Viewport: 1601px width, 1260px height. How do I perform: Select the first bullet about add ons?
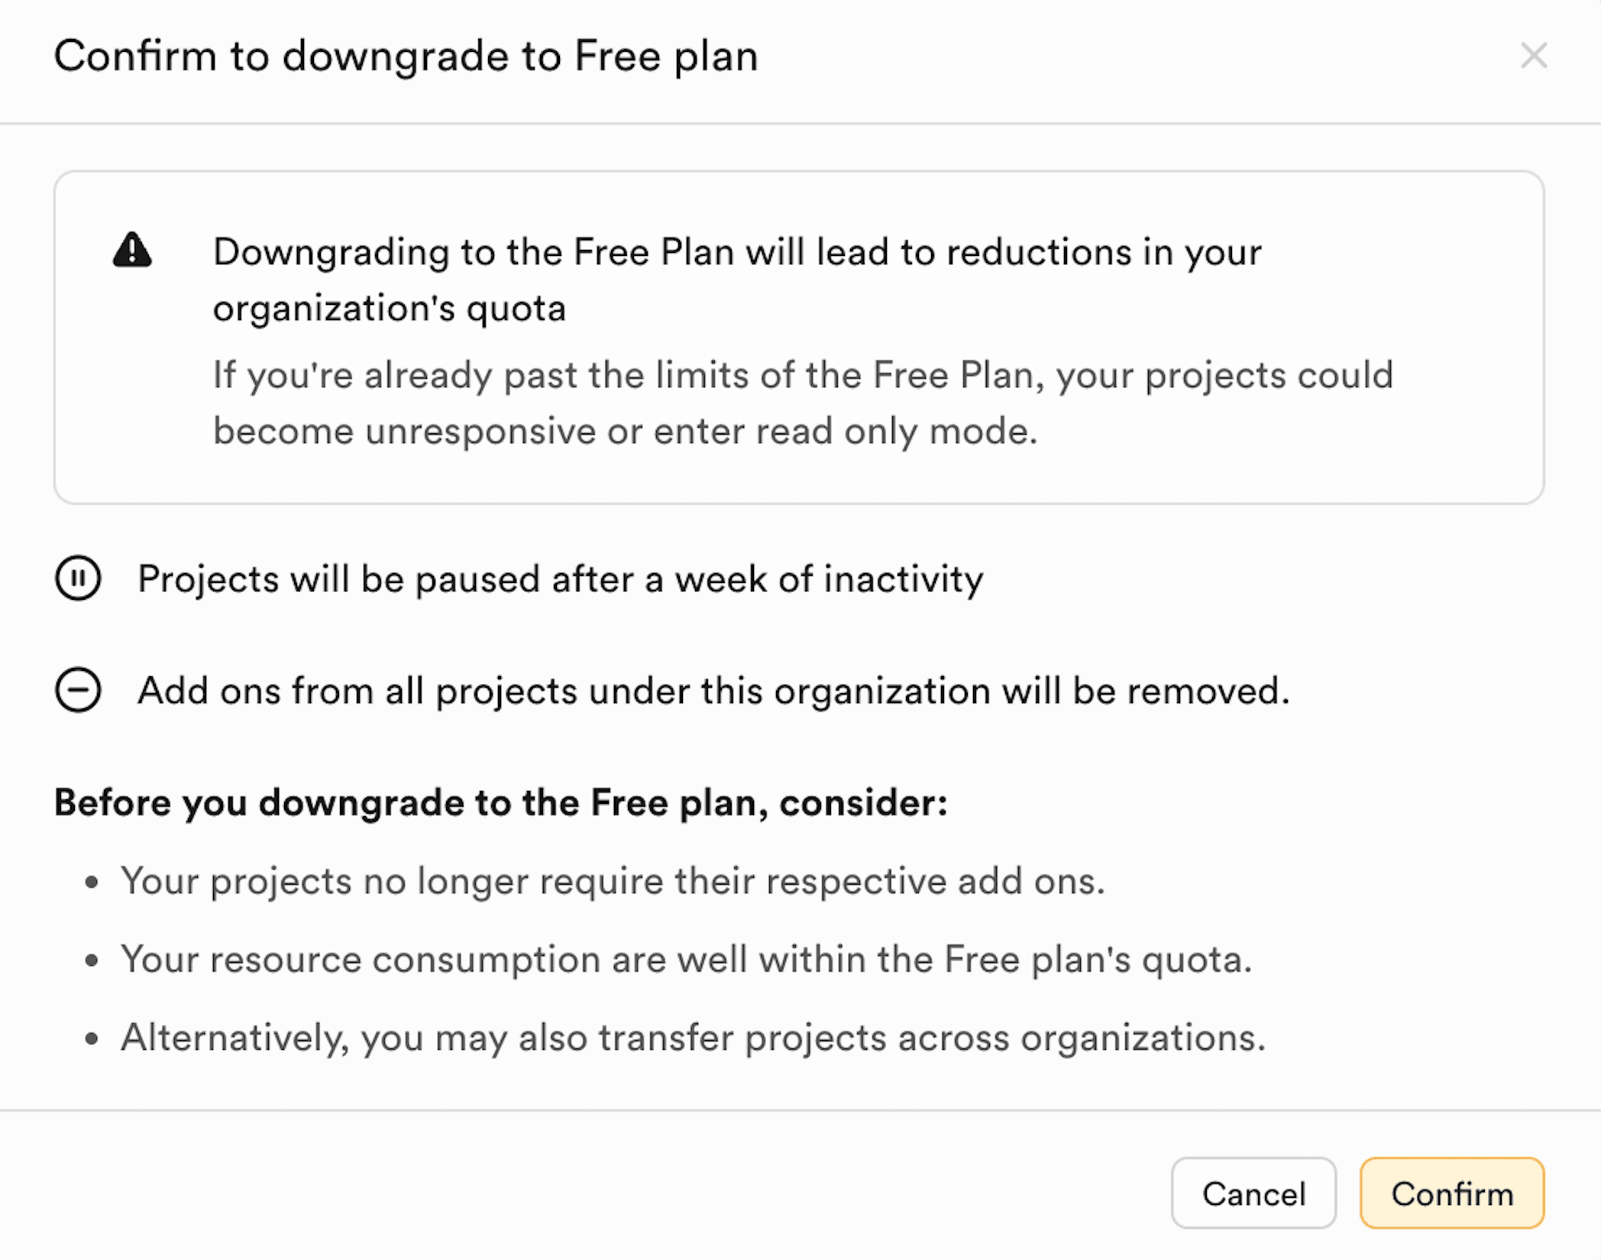613,880
